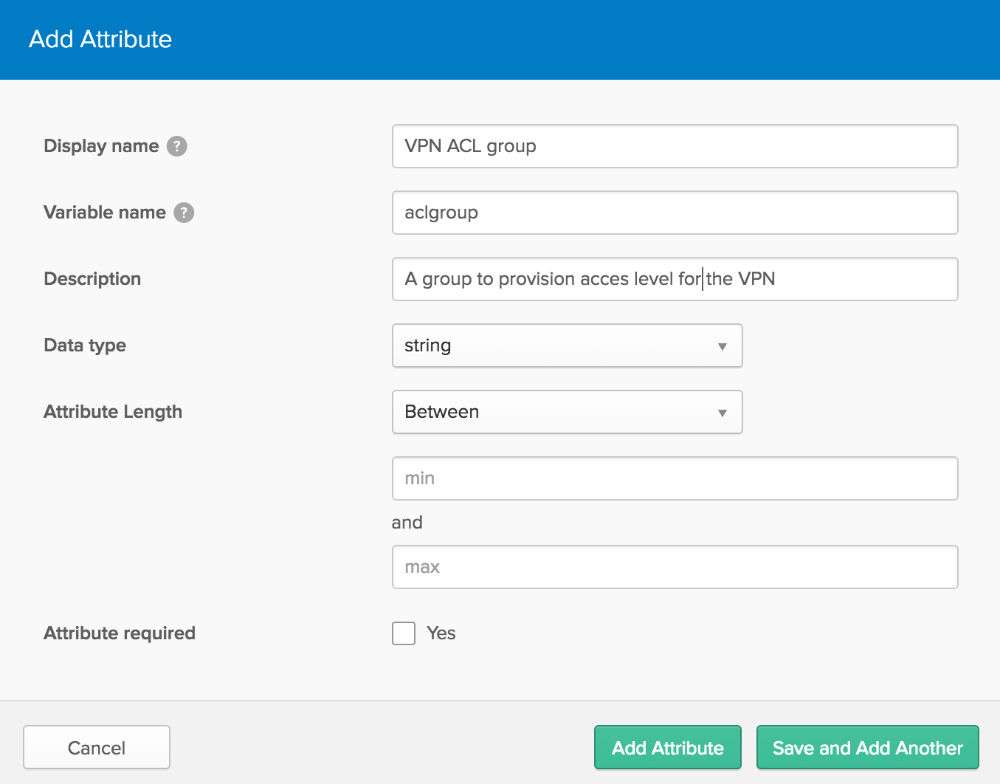The width and height of the screenshot is (1000, 784).
Task: Click the green Add Attribute button
Action: pos(668,748)
